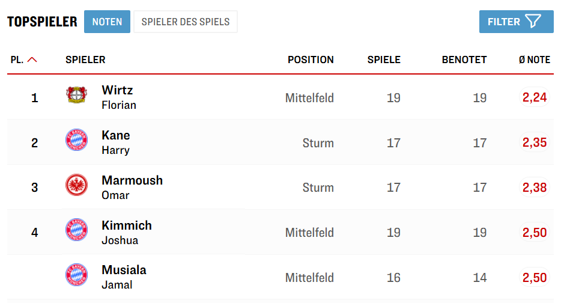This screenshot has height=303, width=570.
Task: Click Wirtz's 2,24 average grade badge
Action: pyautogui.click(x=535, y=97)
